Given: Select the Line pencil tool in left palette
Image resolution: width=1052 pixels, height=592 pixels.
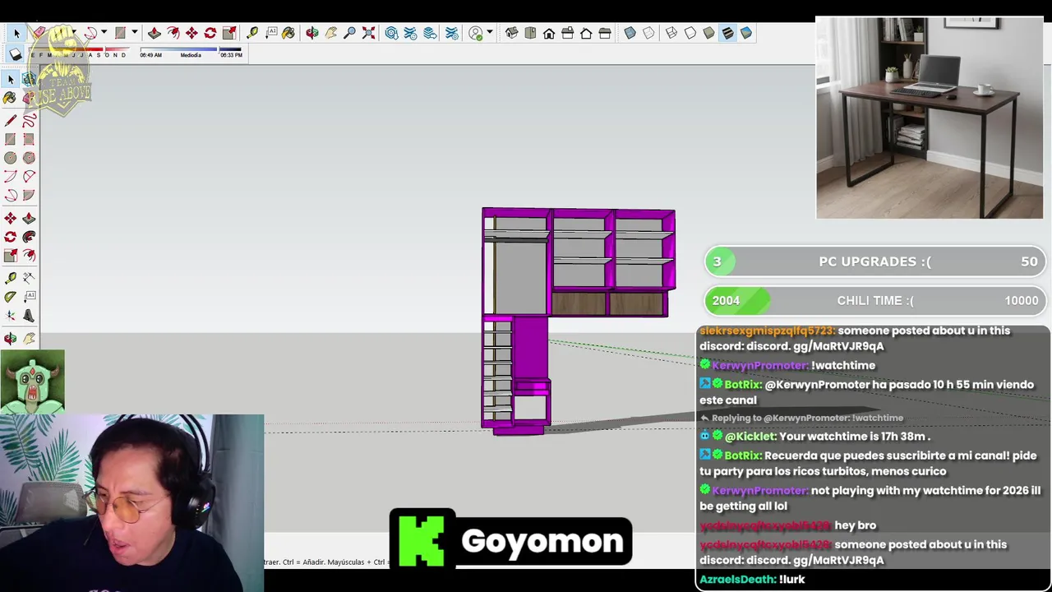Looking at the screenshot, I should [11, 121].
